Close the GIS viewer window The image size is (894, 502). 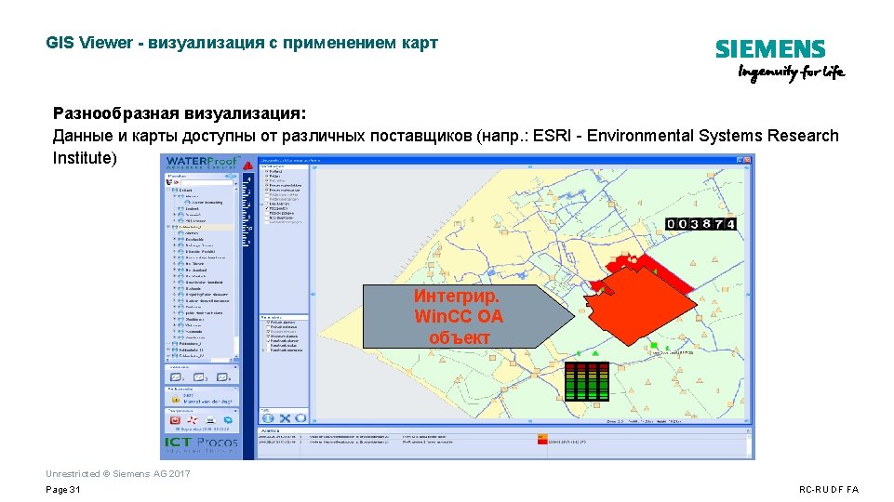click(747, 160)
